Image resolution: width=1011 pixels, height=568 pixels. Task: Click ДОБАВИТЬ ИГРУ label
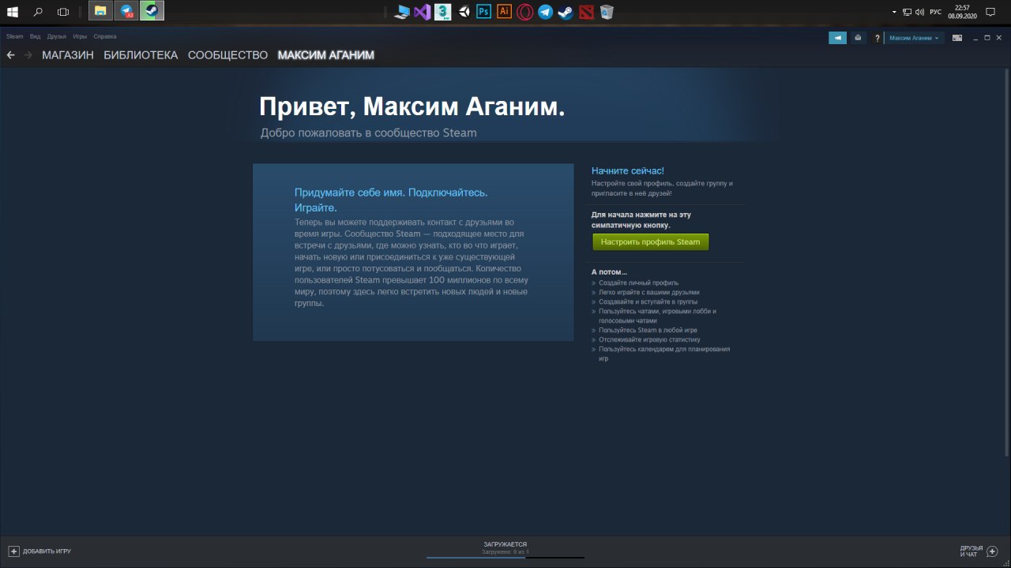pos(47,551)
